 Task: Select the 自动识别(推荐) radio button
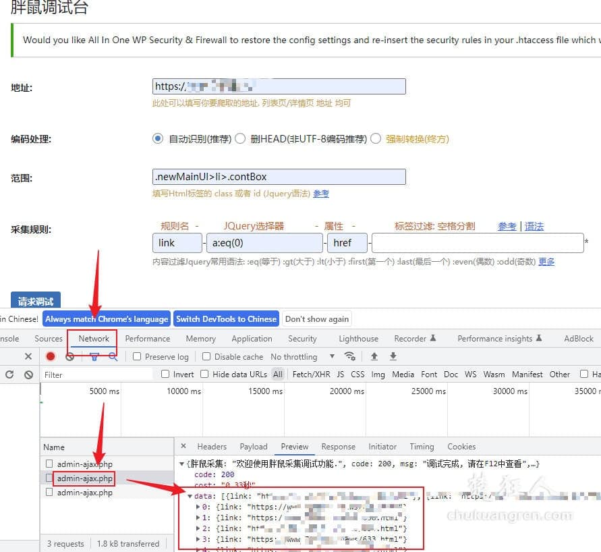(158, 139)
